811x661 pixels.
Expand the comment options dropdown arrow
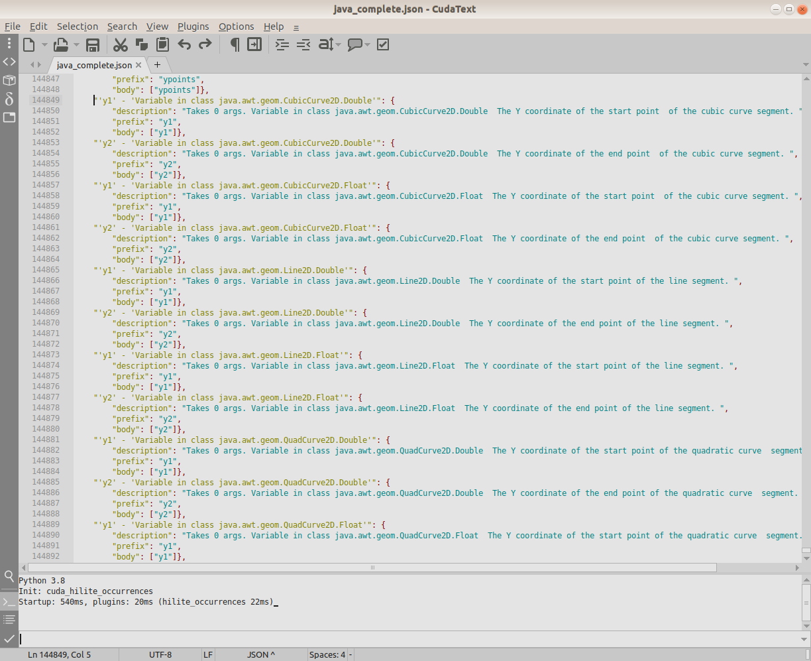(367, 44)
